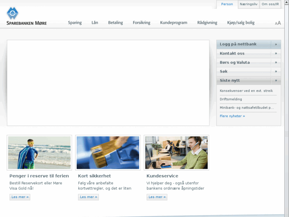Switch to the Næringsliv tab
Screen dimensions: 289x217
[x=248, y=4]
